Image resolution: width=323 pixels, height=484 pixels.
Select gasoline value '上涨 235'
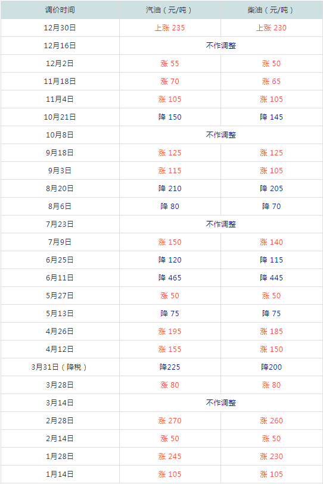pyautogui.click(x=170, y=28)
